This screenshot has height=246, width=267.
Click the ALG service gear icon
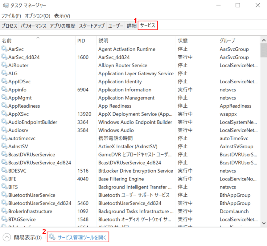[x=4, y=73]
